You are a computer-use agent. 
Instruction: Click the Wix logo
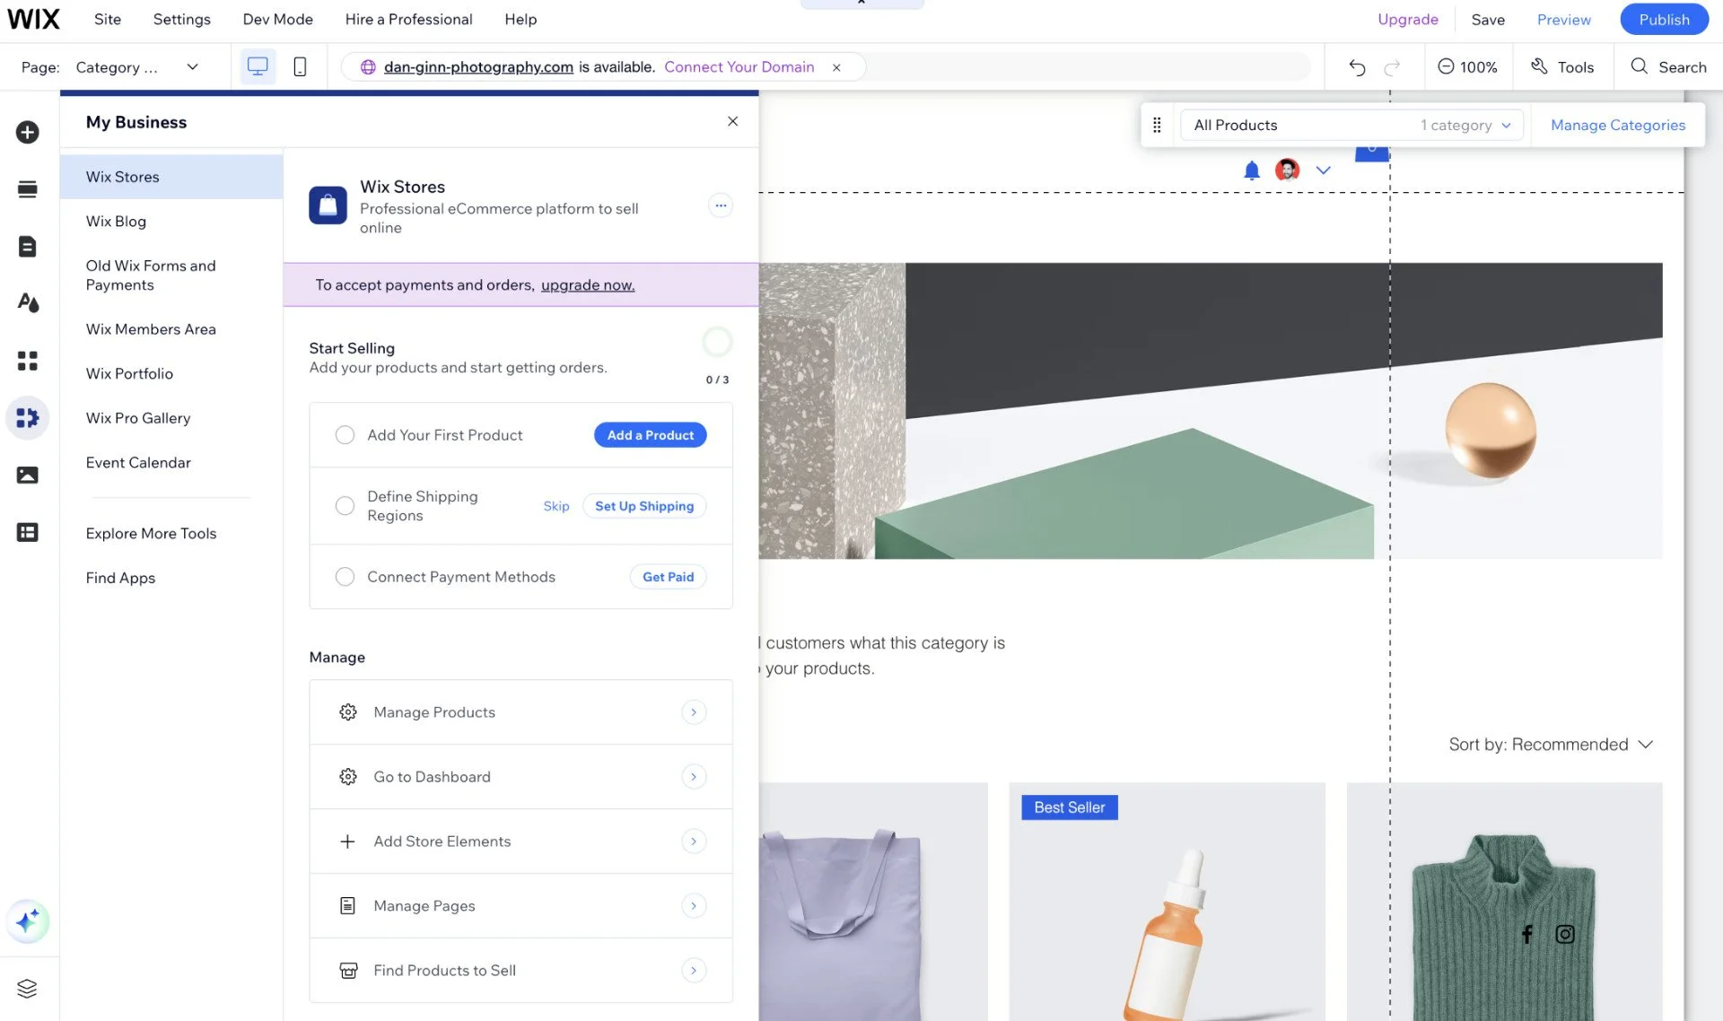(33, 19)
